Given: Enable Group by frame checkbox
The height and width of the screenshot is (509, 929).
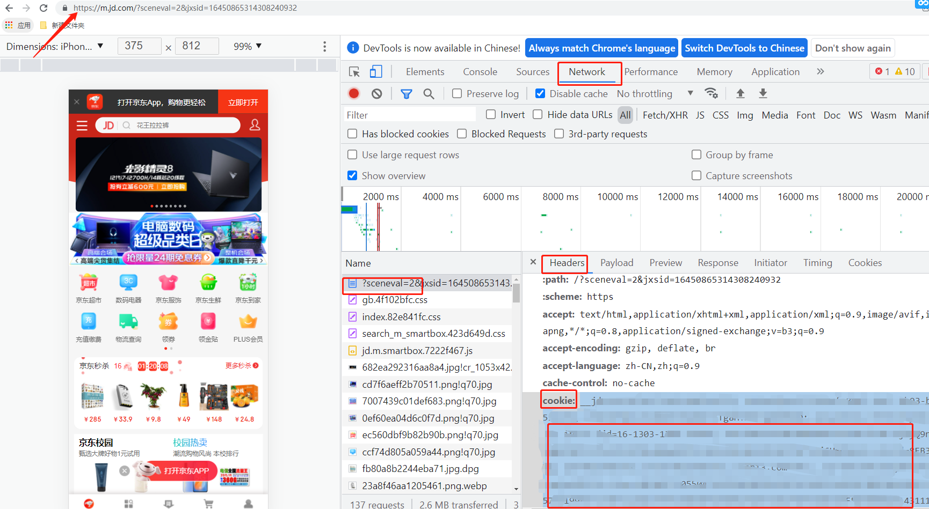Looking at the screenshot, I should [696, 154].
